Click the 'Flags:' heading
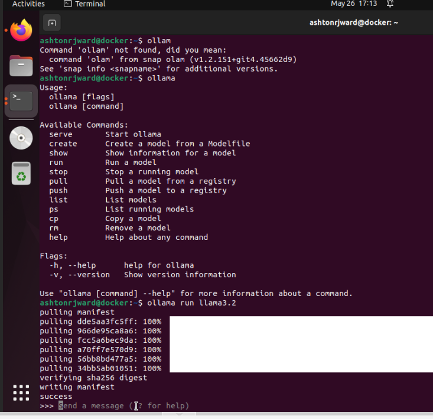Screen dimensions: 433x419 pos(54,256)
